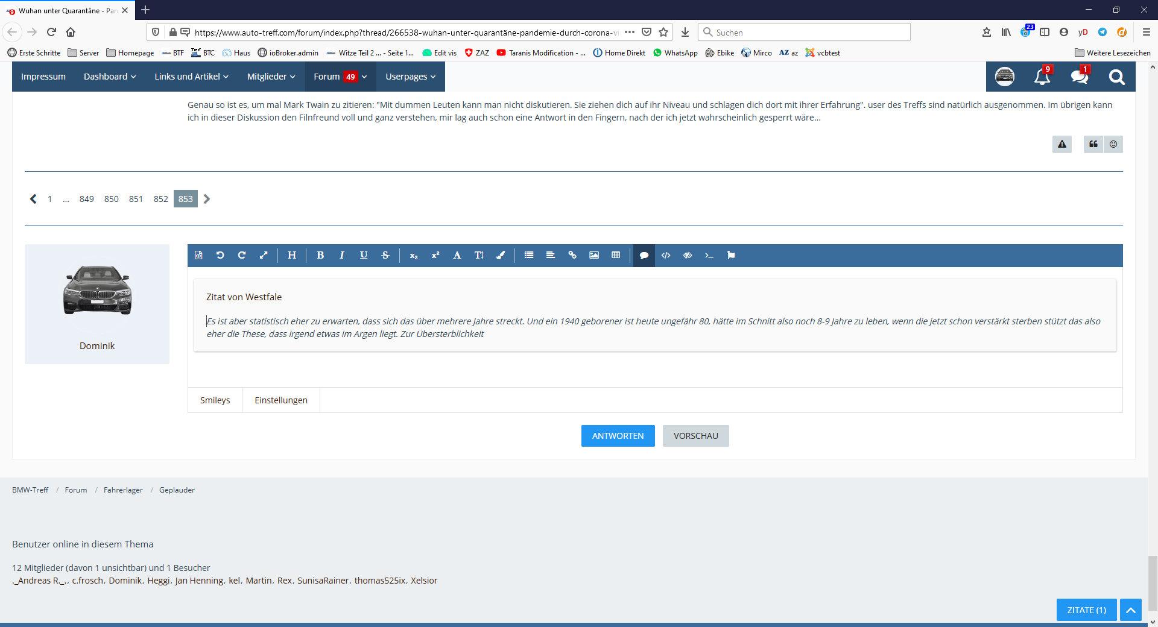Toggle italic formatting in editor

tap(342, 255)
